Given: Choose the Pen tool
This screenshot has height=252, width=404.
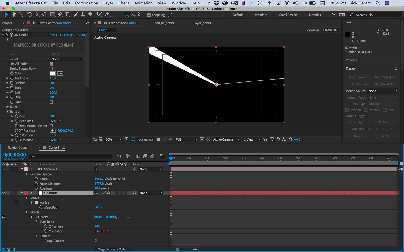Looking at the screenshot, I should pos(60,15).
